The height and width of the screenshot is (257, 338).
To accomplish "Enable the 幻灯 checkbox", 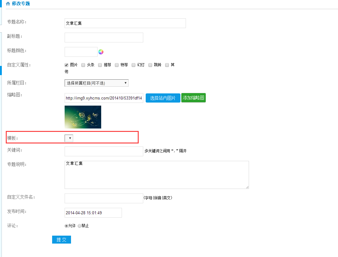I will [x=133, y=65].
